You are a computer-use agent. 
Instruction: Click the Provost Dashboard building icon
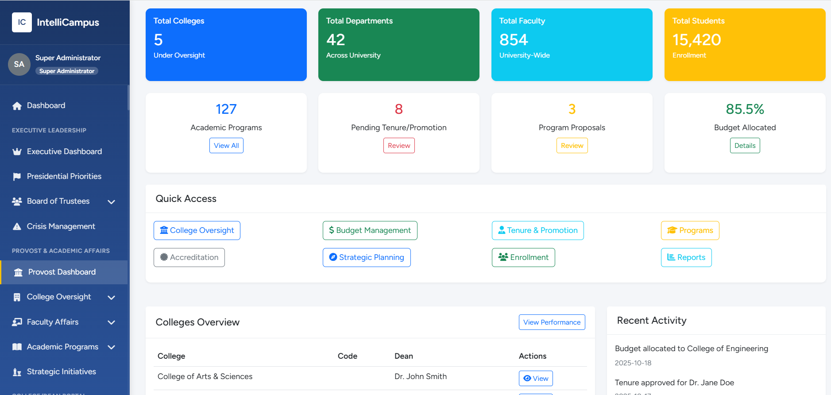tap(18, 272)
